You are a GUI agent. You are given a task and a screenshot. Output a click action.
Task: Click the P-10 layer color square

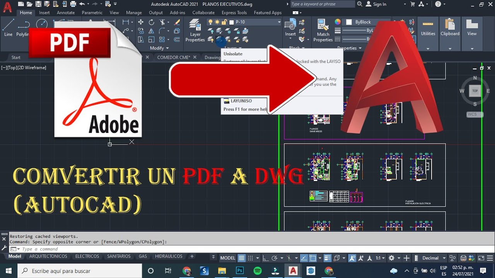232,22
